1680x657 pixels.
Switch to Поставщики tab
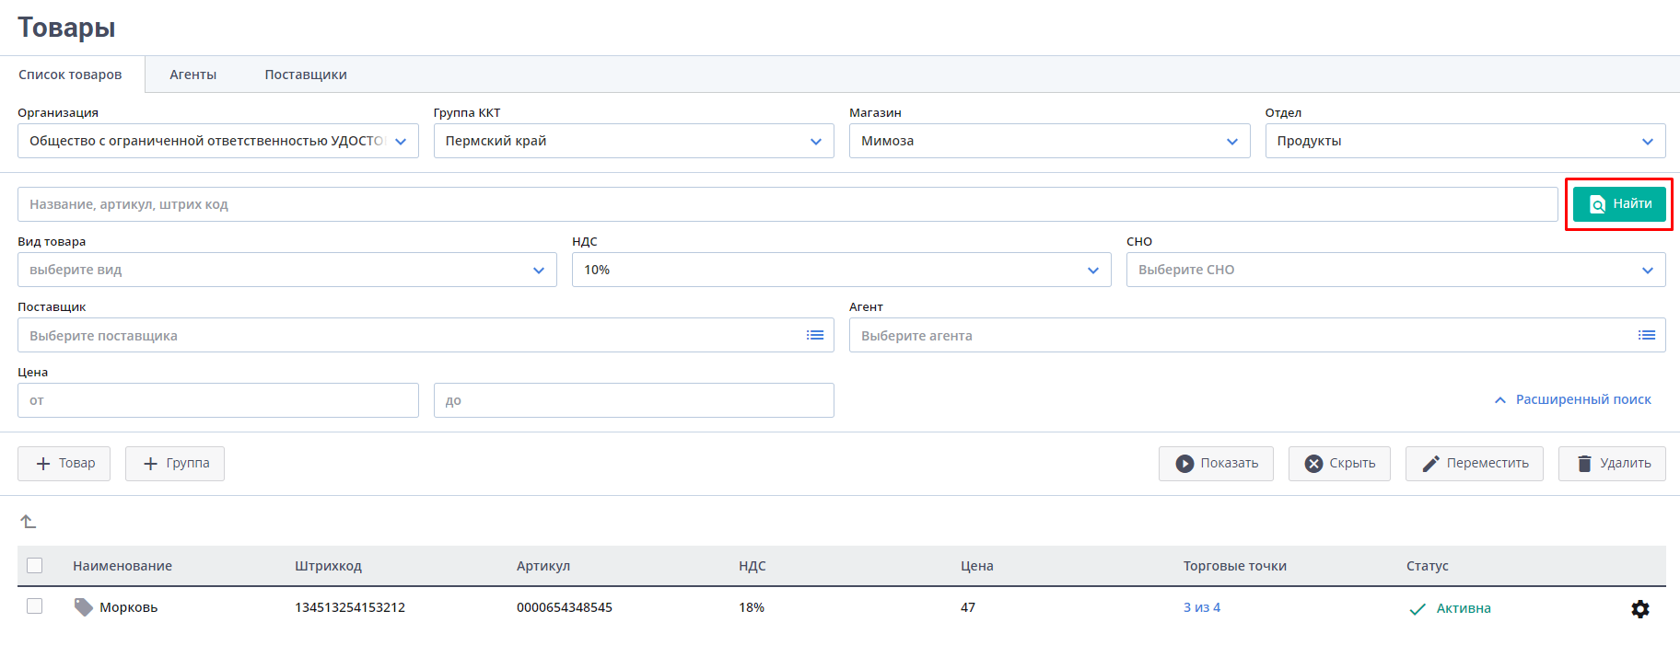tap(306, 75)
